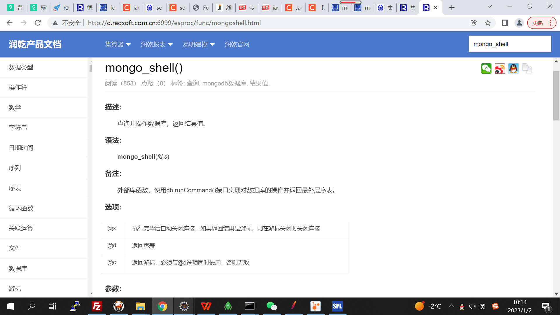
Task: Open the esProc SPL taskbar icon
Action: pos(337,306)
